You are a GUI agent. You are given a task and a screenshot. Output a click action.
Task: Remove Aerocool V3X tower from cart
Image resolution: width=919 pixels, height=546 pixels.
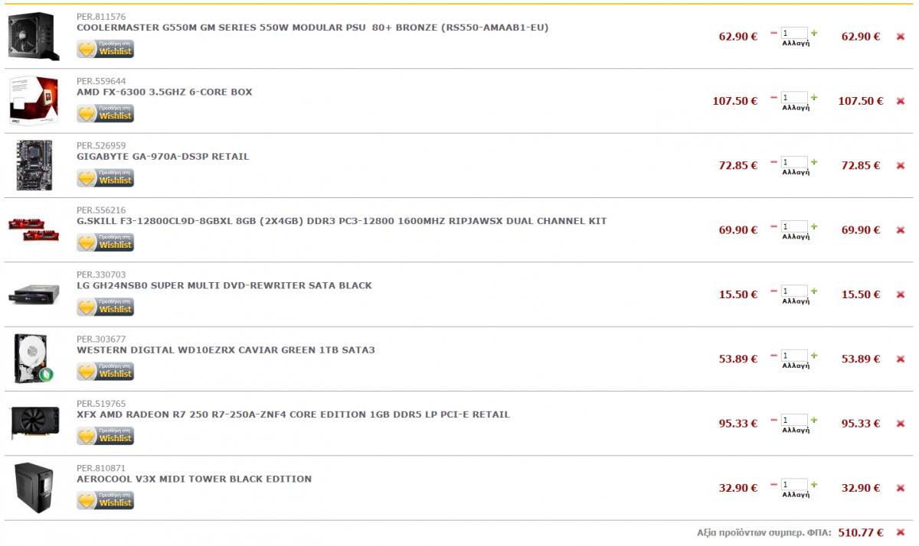(x=901, y=488)
